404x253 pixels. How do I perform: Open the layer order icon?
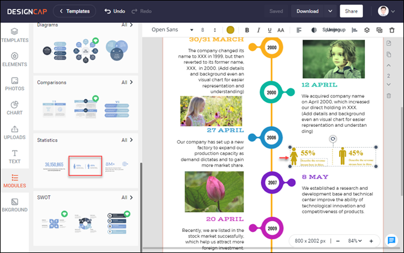point(367,30)
